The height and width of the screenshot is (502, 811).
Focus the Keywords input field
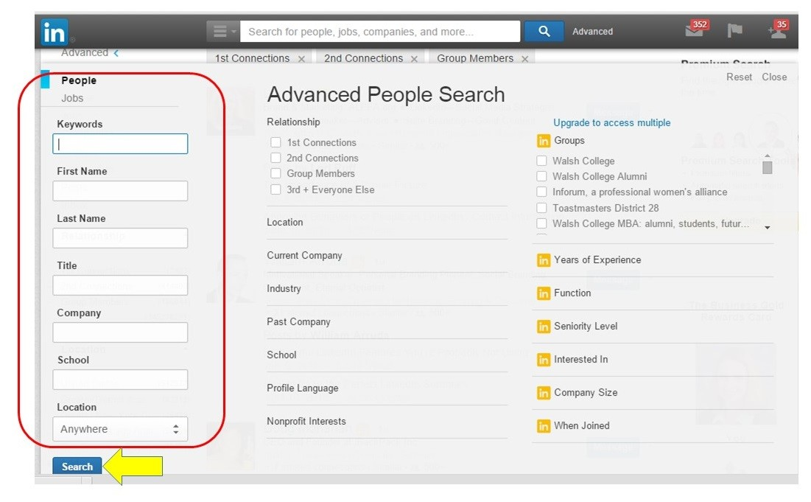120,144
